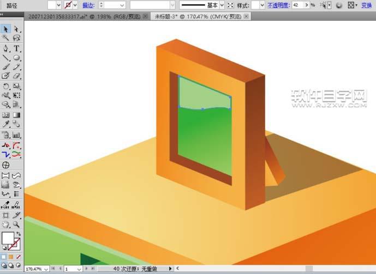Open the 不透明度 opacity panel link
Screen dimensions: 376x274
coord(279,5)
